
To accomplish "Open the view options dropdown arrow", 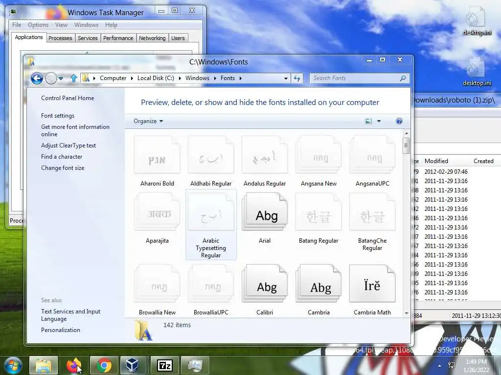I will point(379,121).
